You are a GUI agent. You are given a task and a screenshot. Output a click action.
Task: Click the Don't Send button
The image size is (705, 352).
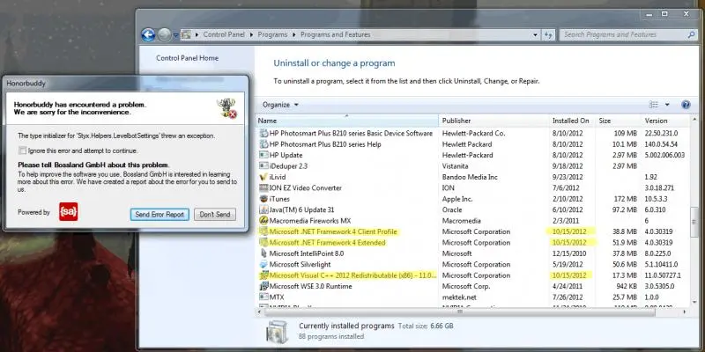(x=215, y=215)
